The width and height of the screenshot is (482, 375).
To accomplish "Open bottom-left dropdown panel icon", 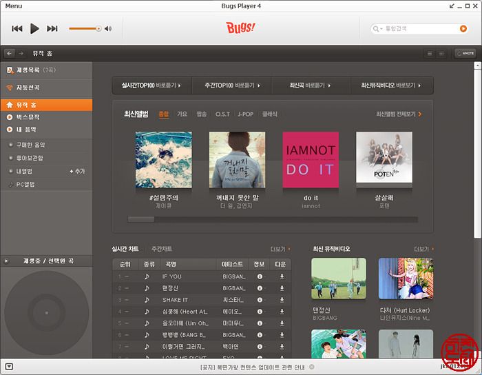I will pyautogui.click(x=9, y=367).
